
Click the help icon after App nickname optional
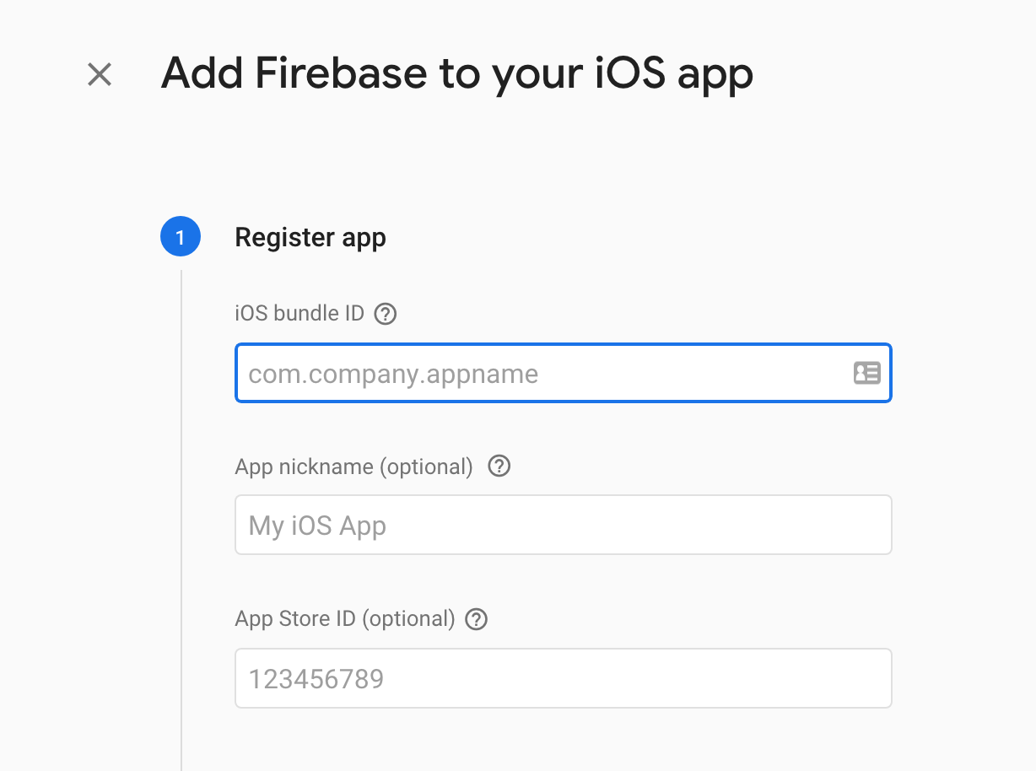(x=498, y=466)
